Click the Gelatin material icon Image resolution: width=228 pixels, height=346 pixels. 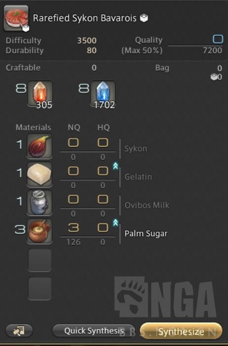39,174
